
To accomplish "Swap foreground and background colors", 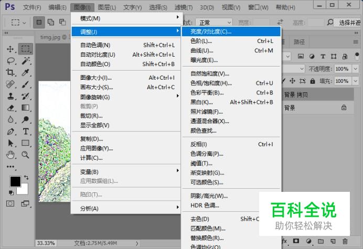I will (26, 178).
